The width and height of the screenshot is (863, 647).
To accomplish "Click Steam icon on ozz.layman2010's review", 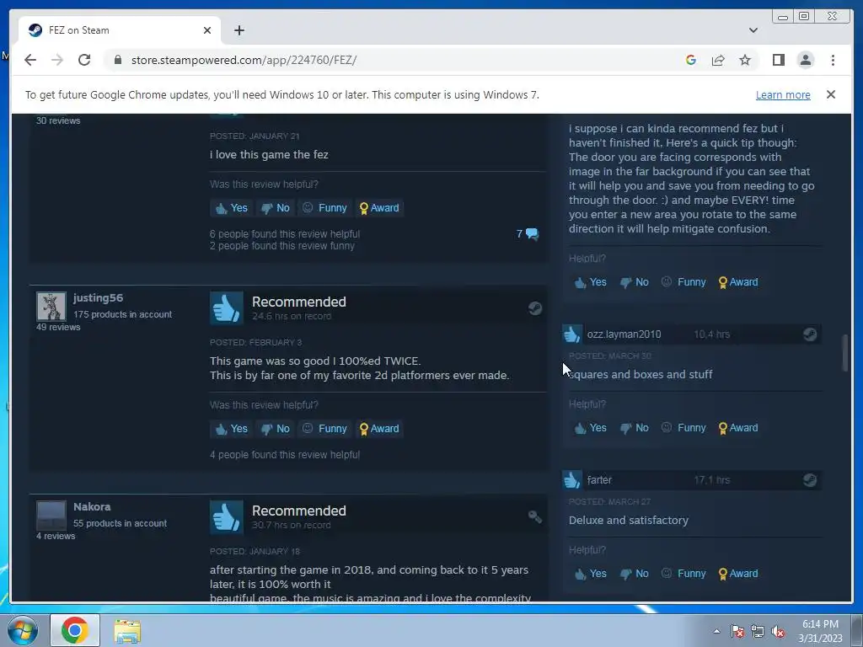I will point(810,334).
